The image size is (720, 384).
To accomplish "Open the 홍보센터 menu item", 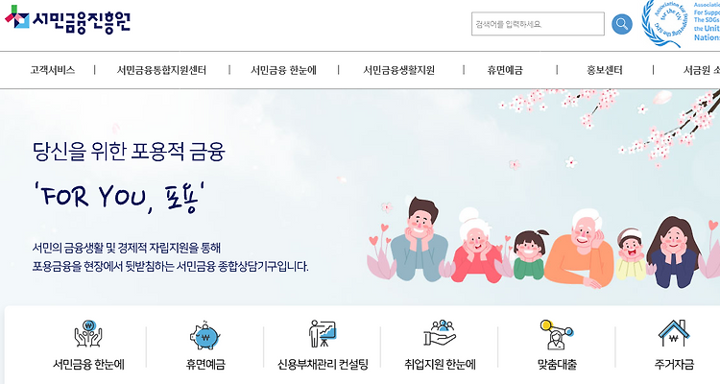I will click(605, 70).
